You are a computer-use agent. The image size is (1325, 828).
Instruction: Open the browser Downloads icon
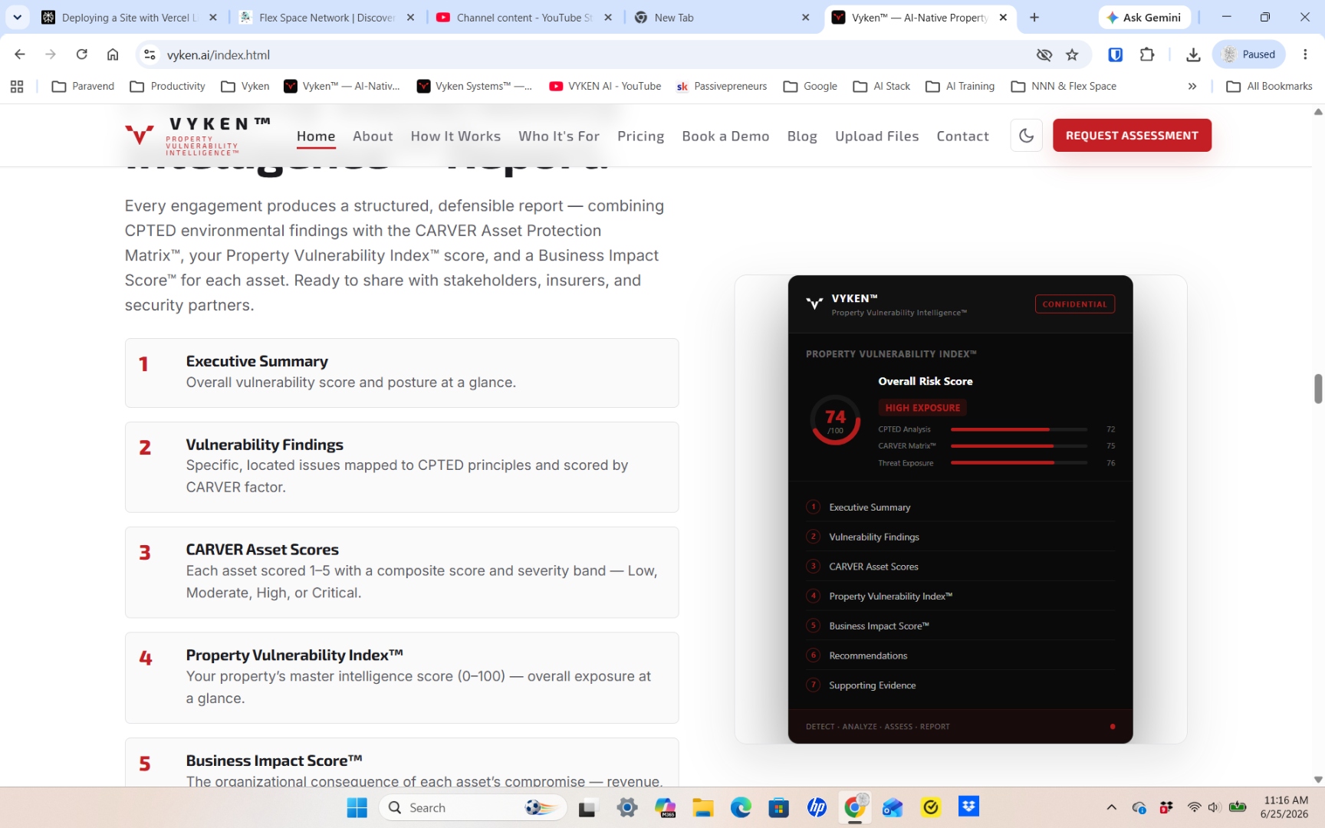[x=1193, y=54]
